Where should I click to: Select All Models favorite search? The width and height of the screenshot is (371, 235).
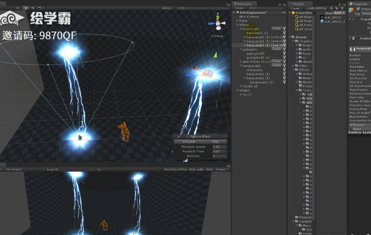click(304, 21)
